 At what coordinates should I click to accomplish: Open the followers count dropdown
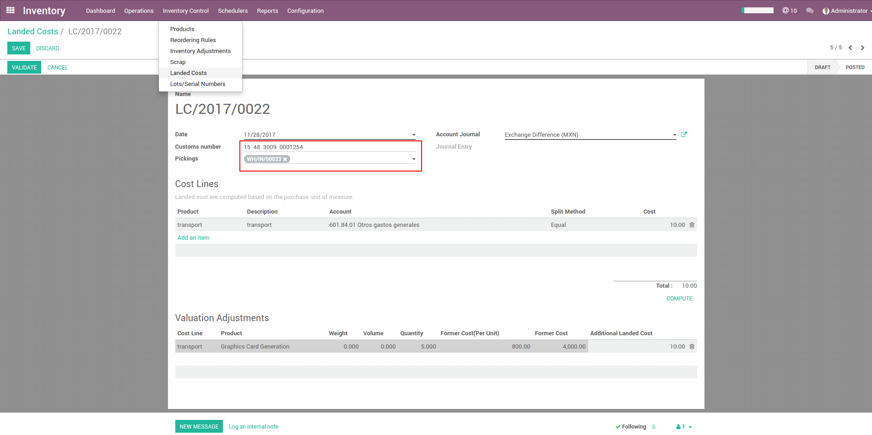pos(684,427)
